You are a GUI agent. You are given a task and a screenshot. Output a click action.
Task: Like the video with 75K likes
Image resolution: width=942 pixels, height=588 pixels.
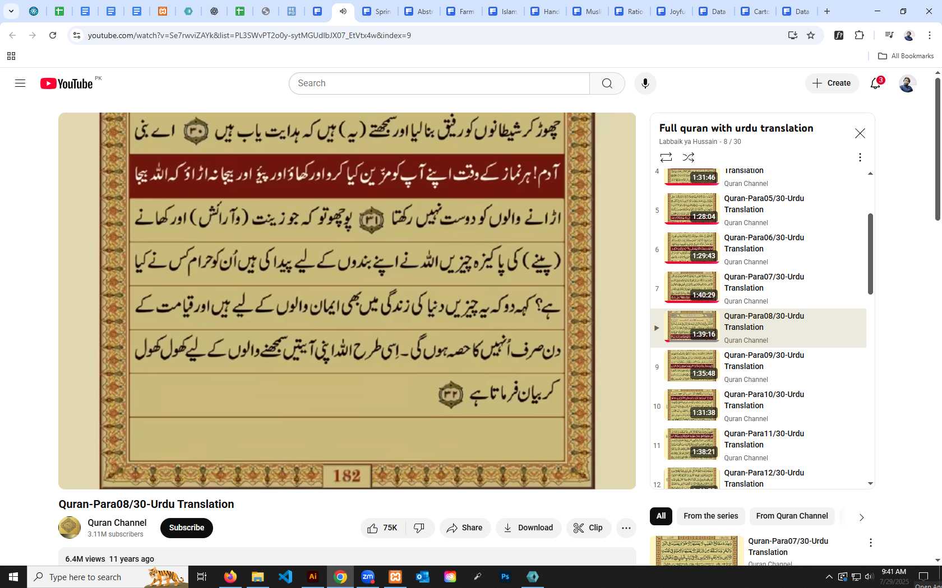(x=383, y=528)
